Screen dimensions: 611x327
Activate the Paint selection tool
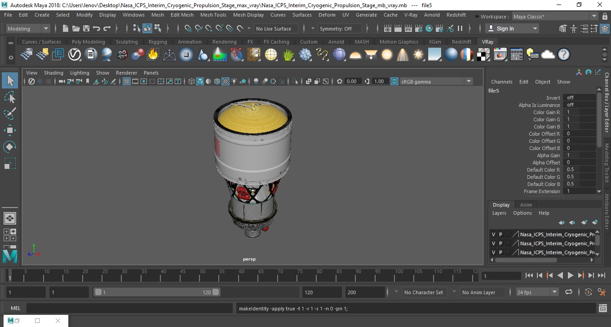coord(10,114)
